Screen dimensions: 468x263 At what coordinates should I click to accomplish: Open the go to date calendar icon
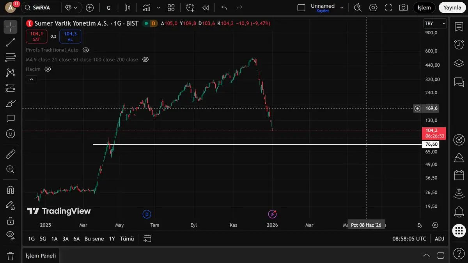tap(147, 238)
